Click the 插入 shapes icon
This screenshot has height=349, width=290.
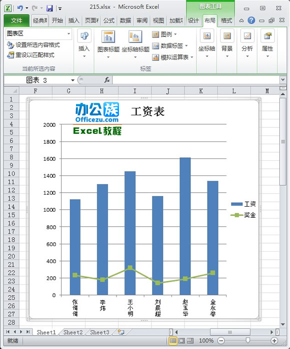pyautogui.click(x=84, y=35)
